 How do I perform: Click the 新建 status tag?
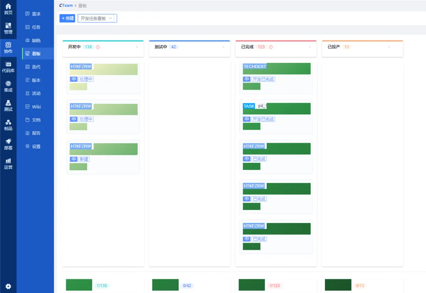click(84, 159)
